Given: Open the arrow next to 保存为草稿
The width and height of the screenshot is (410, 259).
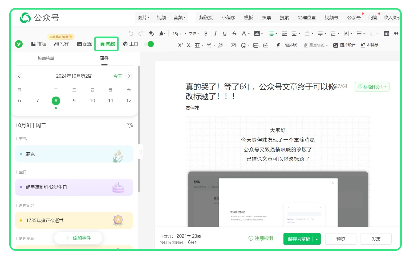Looking at the screenshot, I should coord(317,239).
